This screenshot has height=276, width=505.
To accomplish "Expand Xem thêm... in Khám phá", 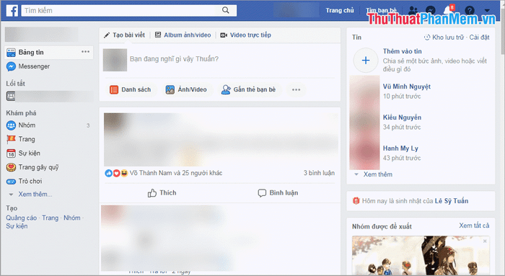I will coord(35,195).
